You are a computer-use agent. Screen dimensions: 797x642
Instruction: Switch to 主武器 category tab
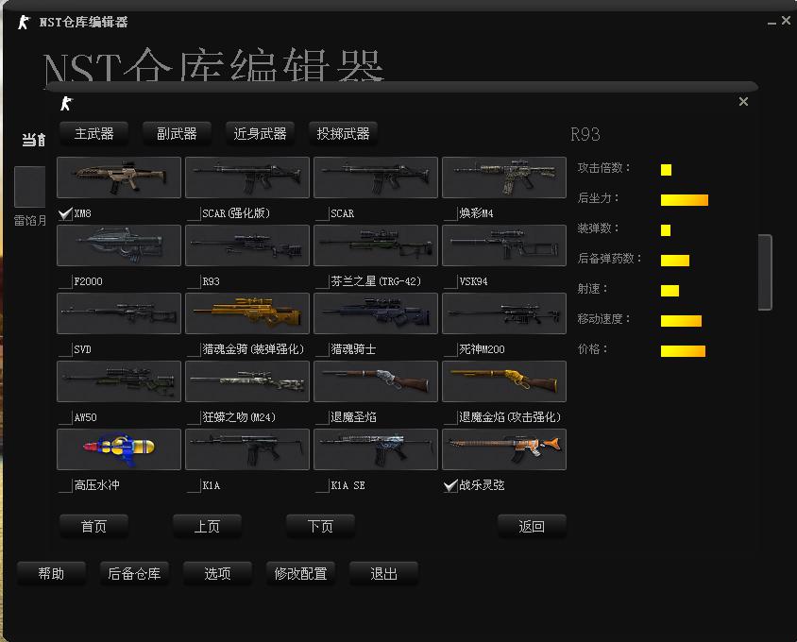tap(94, 134)
